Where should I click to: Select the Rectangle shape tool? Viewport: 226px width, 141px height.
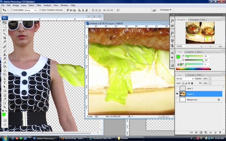[x=5, y=91]
